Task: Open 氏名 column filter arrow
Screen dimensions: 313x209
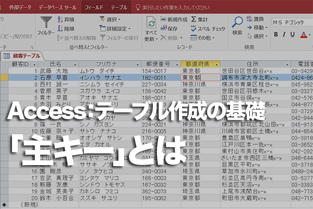Action: pos(75,65)
